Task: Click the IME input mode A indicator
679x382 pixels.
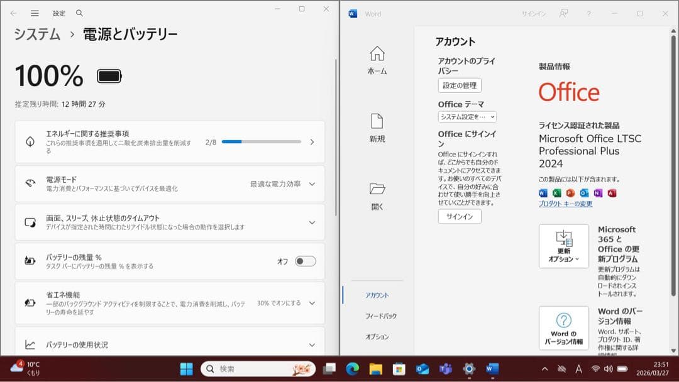Action: [x=578, y=369]
